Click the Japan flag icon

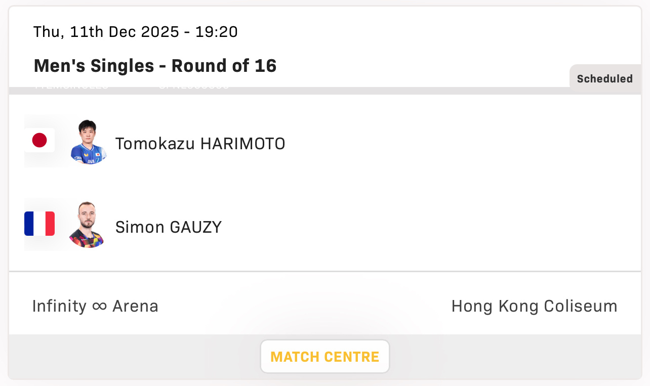tap(39, 140)
